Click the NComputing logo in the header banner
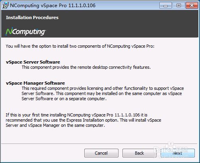This screenshot has height=163, width=200. (26, 31)
